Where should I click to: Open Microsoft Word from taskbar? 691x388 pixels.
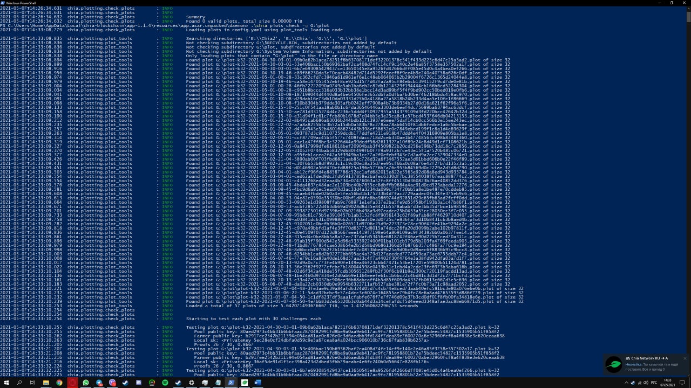coord(258,383)
